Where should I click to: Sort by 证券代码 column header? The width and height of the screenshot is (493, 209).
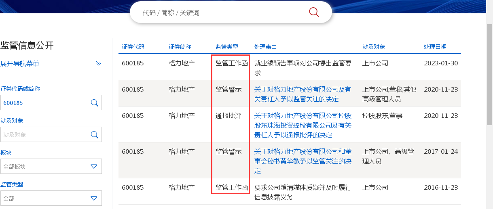[x=133, y=47]
